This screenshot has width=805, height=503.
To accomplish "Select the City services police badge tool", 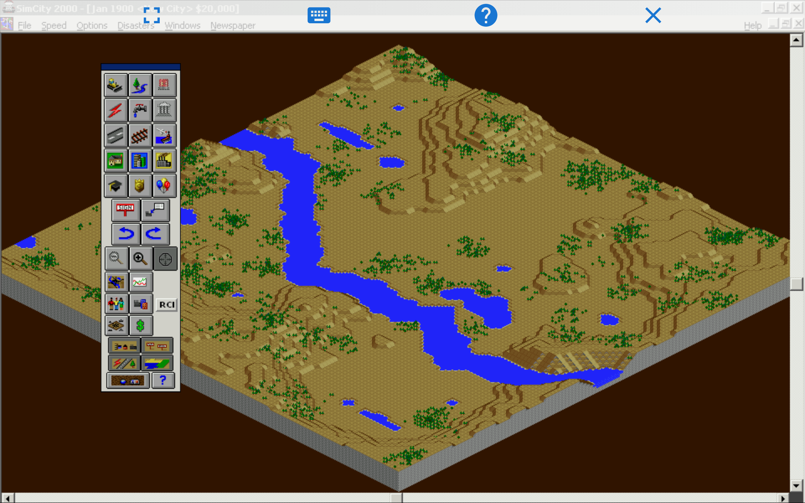I will pyautogui.click(x=140, y=185).
